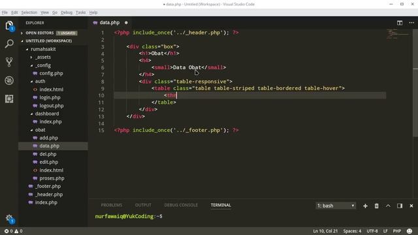Screen dimensions: 418x235
Task: Click the PHP file icon next to config.php
Action: (35, 73)
